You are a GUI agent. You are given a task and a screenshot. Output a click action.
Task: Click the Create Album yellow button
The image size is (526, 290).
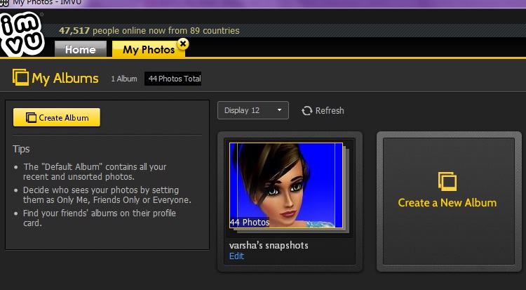coord(57,117)
